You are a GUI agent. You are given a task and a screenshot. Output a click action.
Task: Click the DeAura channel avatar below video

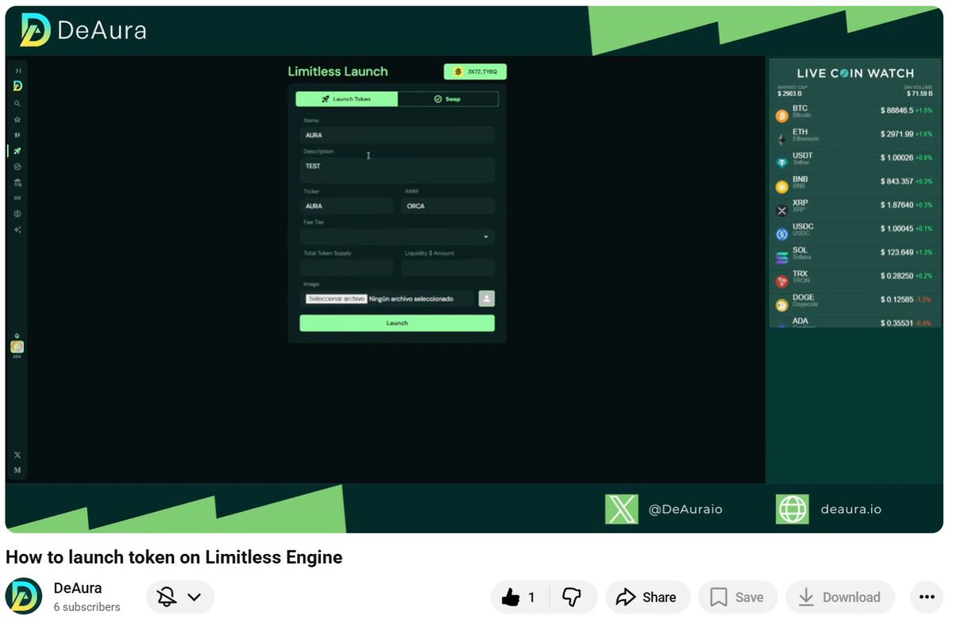point(24,597)
